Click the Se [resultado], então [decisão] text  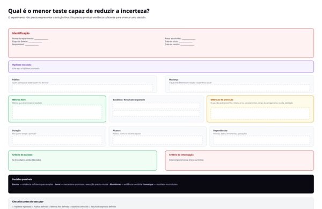click(x=26, y=160)
